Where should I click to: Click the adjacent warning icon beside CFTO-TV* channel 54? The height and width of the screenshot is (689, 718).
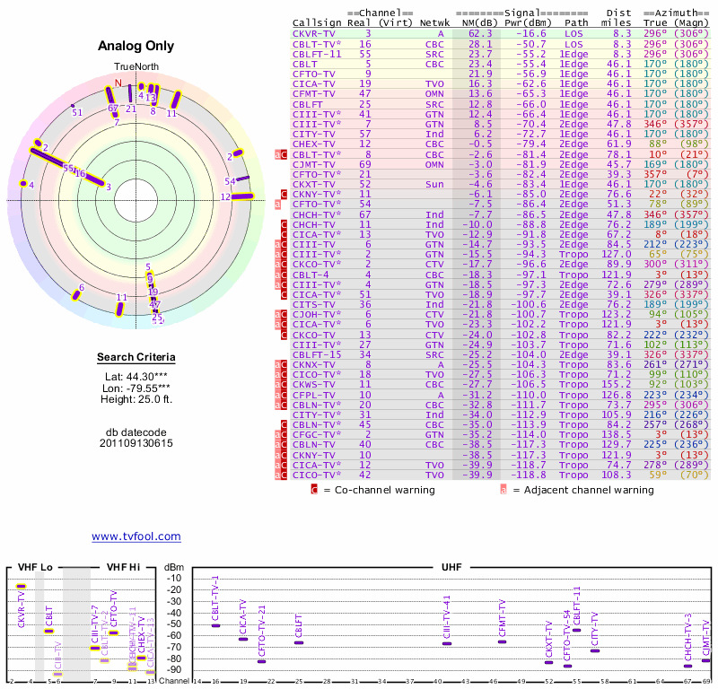277,204
